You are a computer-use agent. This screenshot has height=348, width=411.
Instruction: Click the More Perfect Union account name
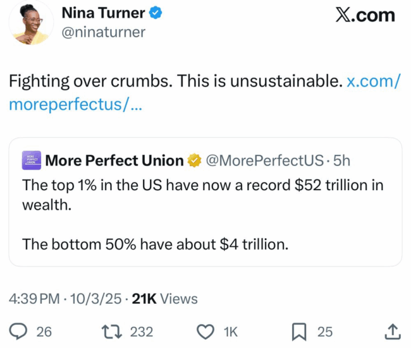tap(114, 161)
